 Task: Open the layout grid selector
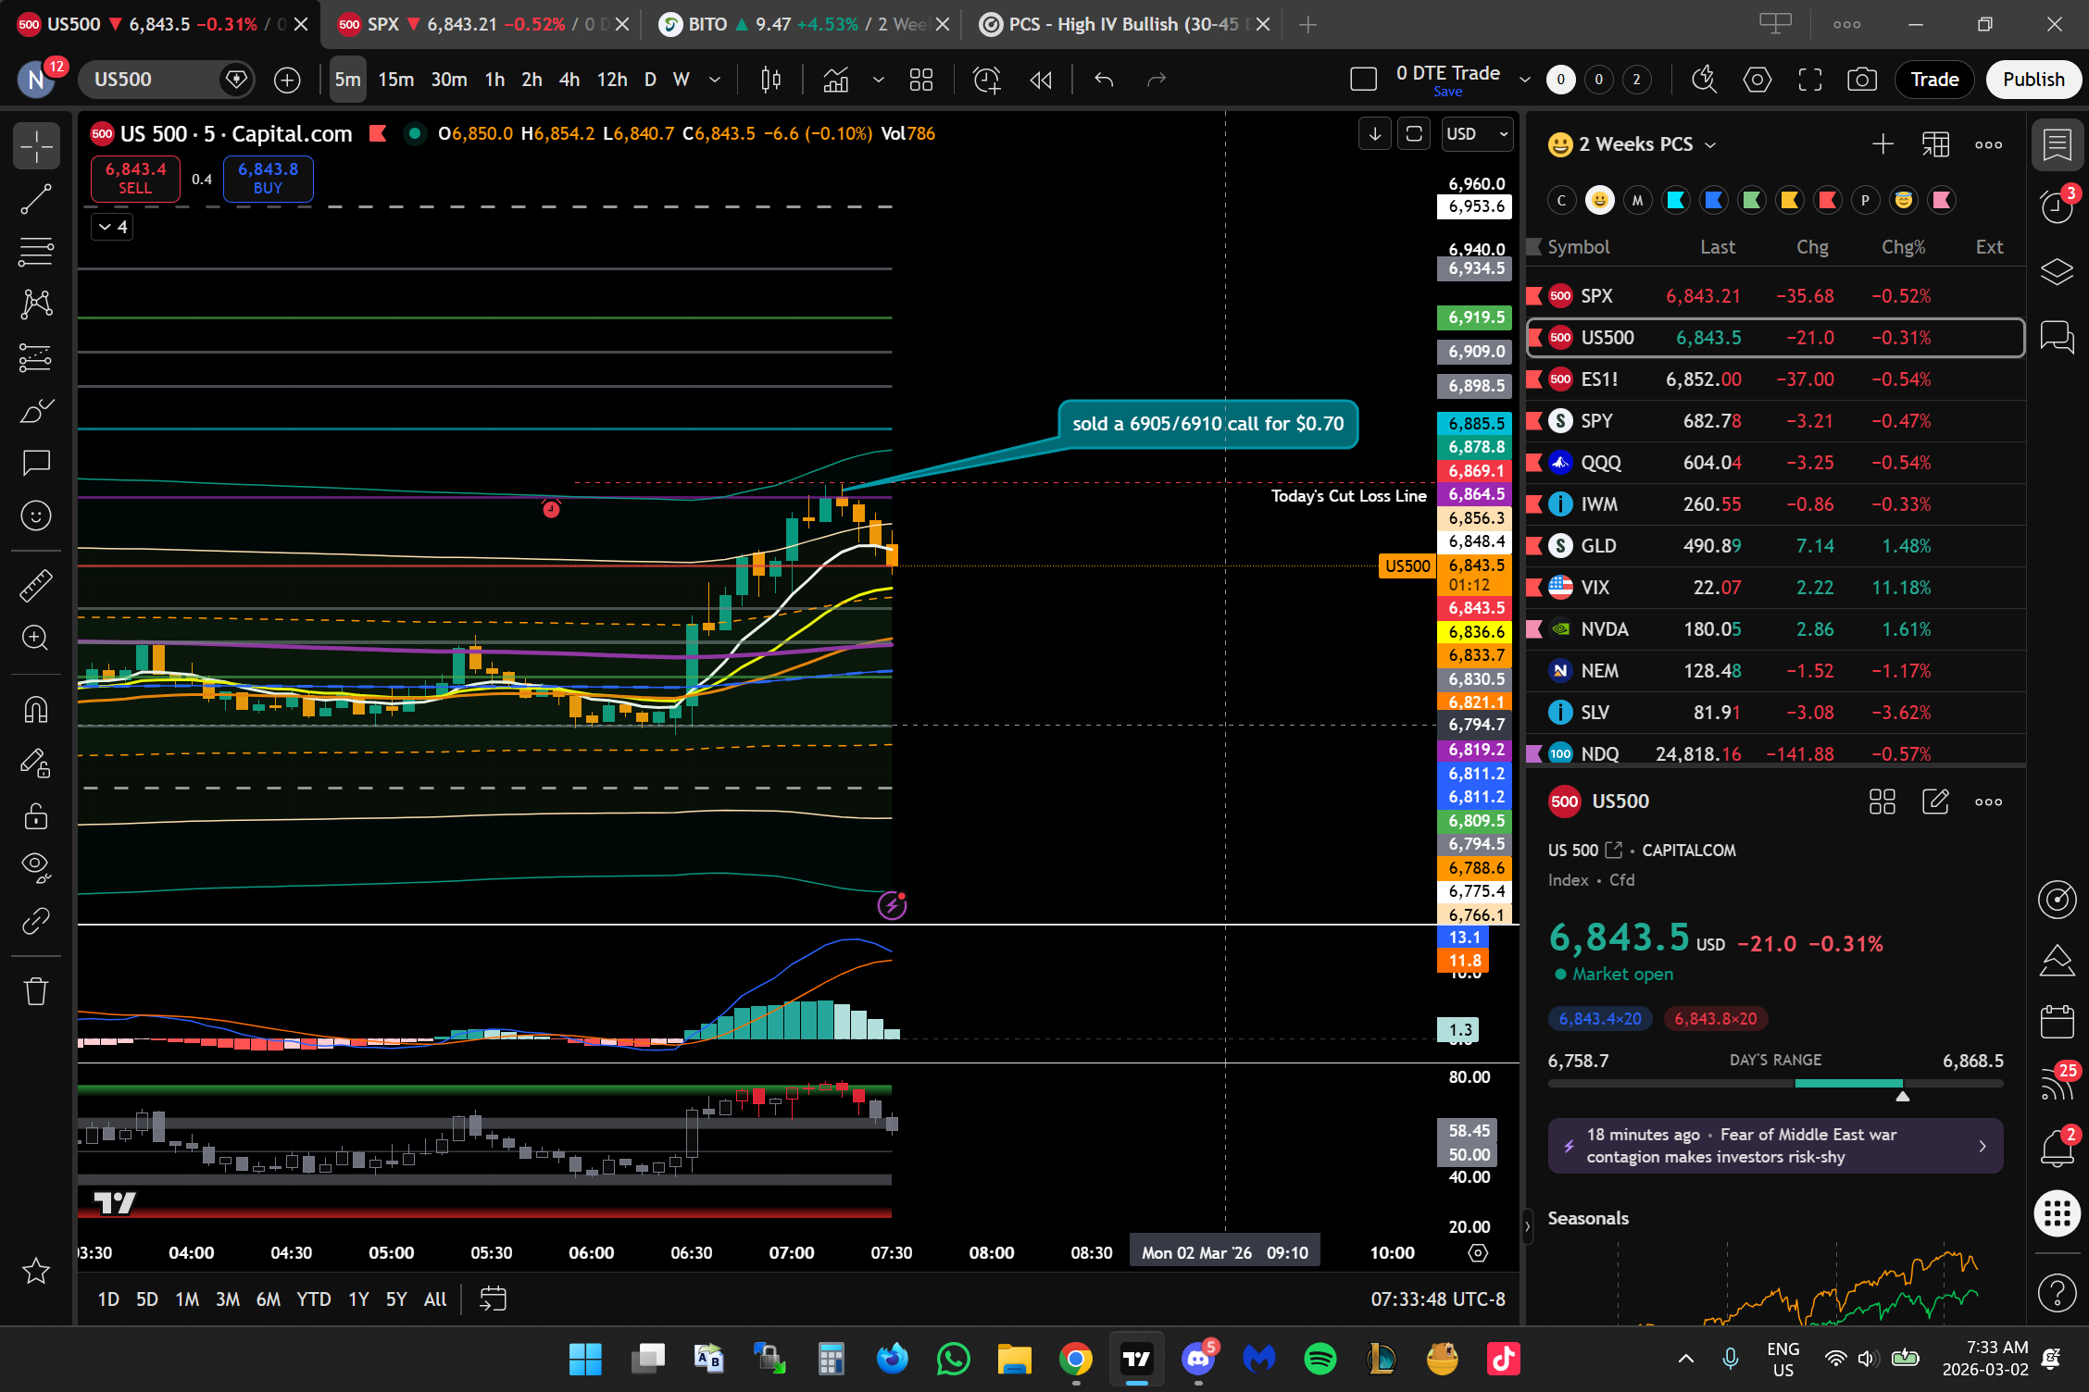920,80
